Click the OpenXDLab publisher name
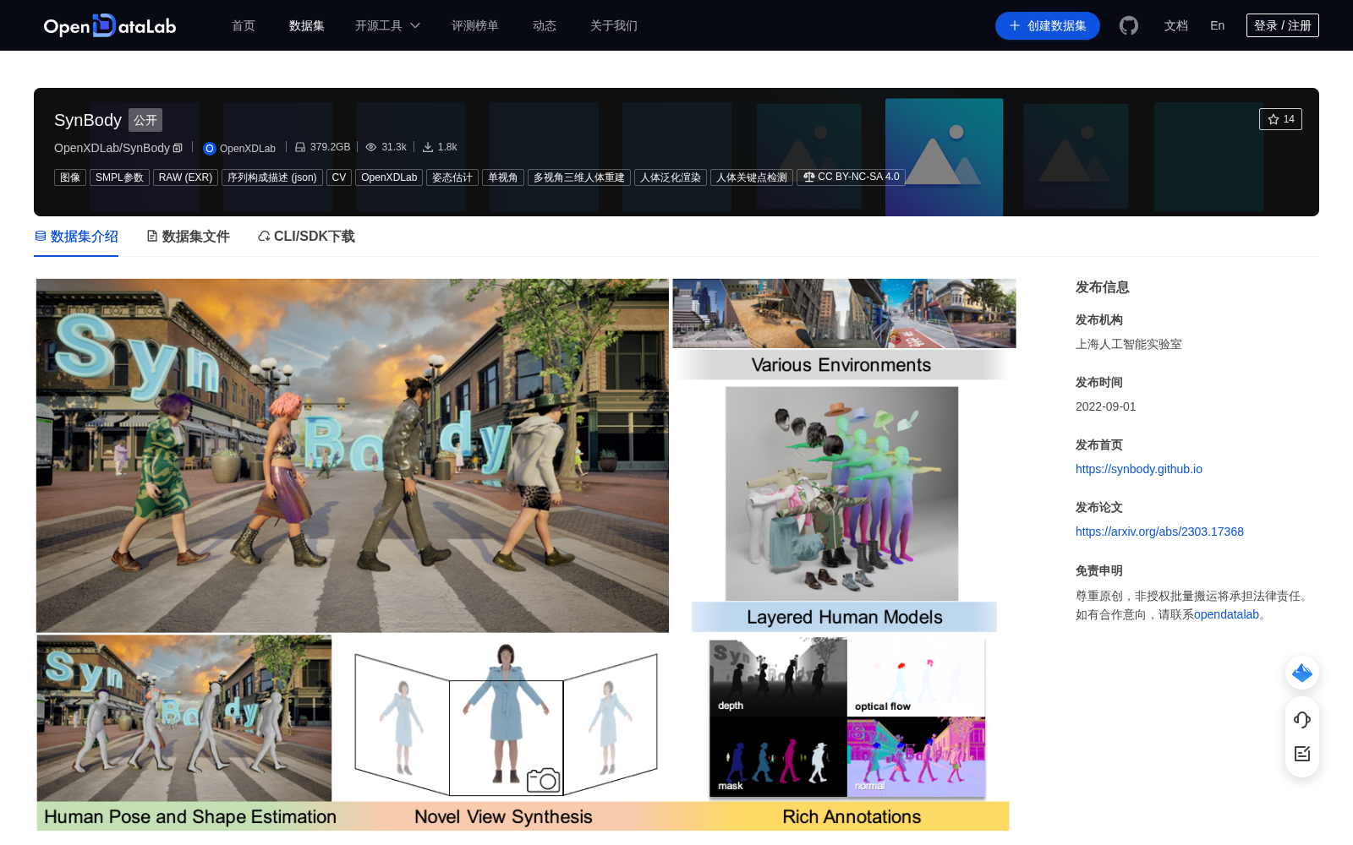This screenshot has height=845, width=1353. (x=248, y=149)
